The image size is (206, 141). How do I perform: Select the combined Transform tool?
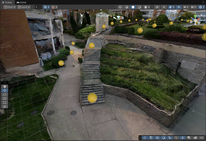tap(5, 107)
